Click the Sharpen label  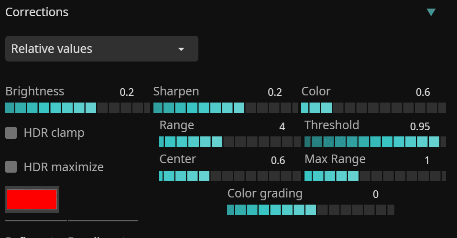coord(176,92)
